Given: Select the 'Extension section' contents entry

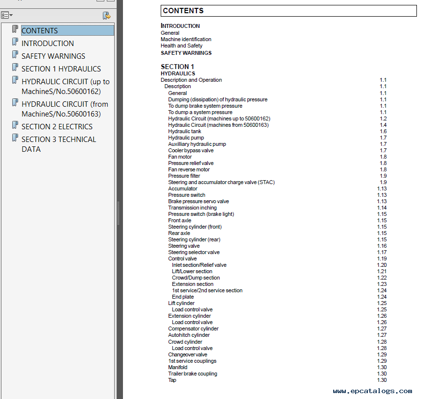Looking at the screenshot, I should coord(193,284).
